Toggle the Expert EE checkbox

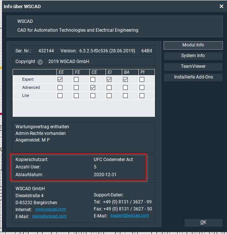(60, 79)
